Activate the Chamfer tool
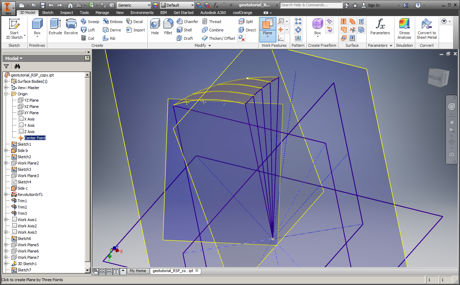The width and height of the screenshot is (460, 285). [187, 22]
